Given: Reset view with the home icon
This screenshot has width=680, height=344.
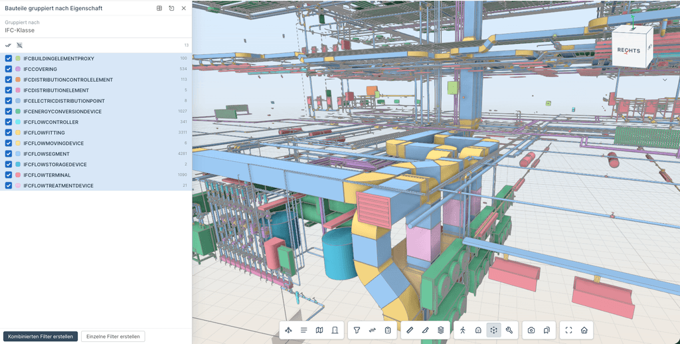Looking at the screenshot, I should (584, 330).
